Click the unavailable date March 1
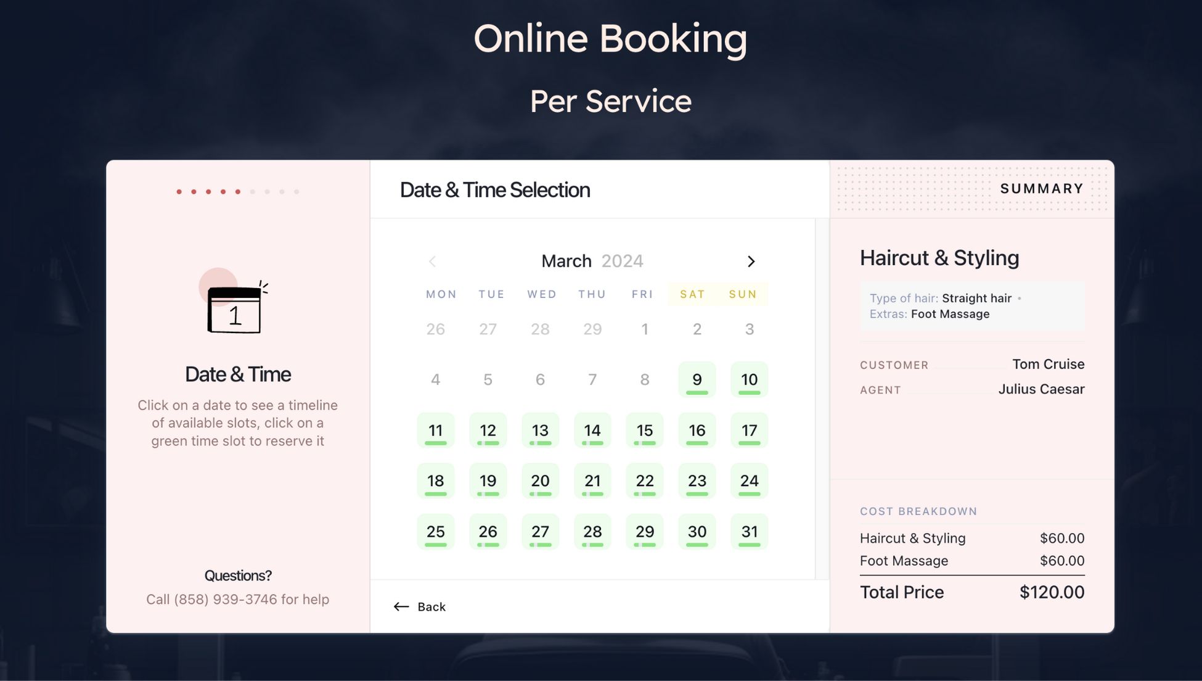 645,329
